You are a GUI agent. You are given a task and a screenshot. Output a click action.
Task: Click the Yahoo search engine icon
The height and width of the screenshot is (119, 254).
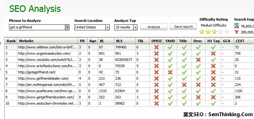(x=237, y=32)
